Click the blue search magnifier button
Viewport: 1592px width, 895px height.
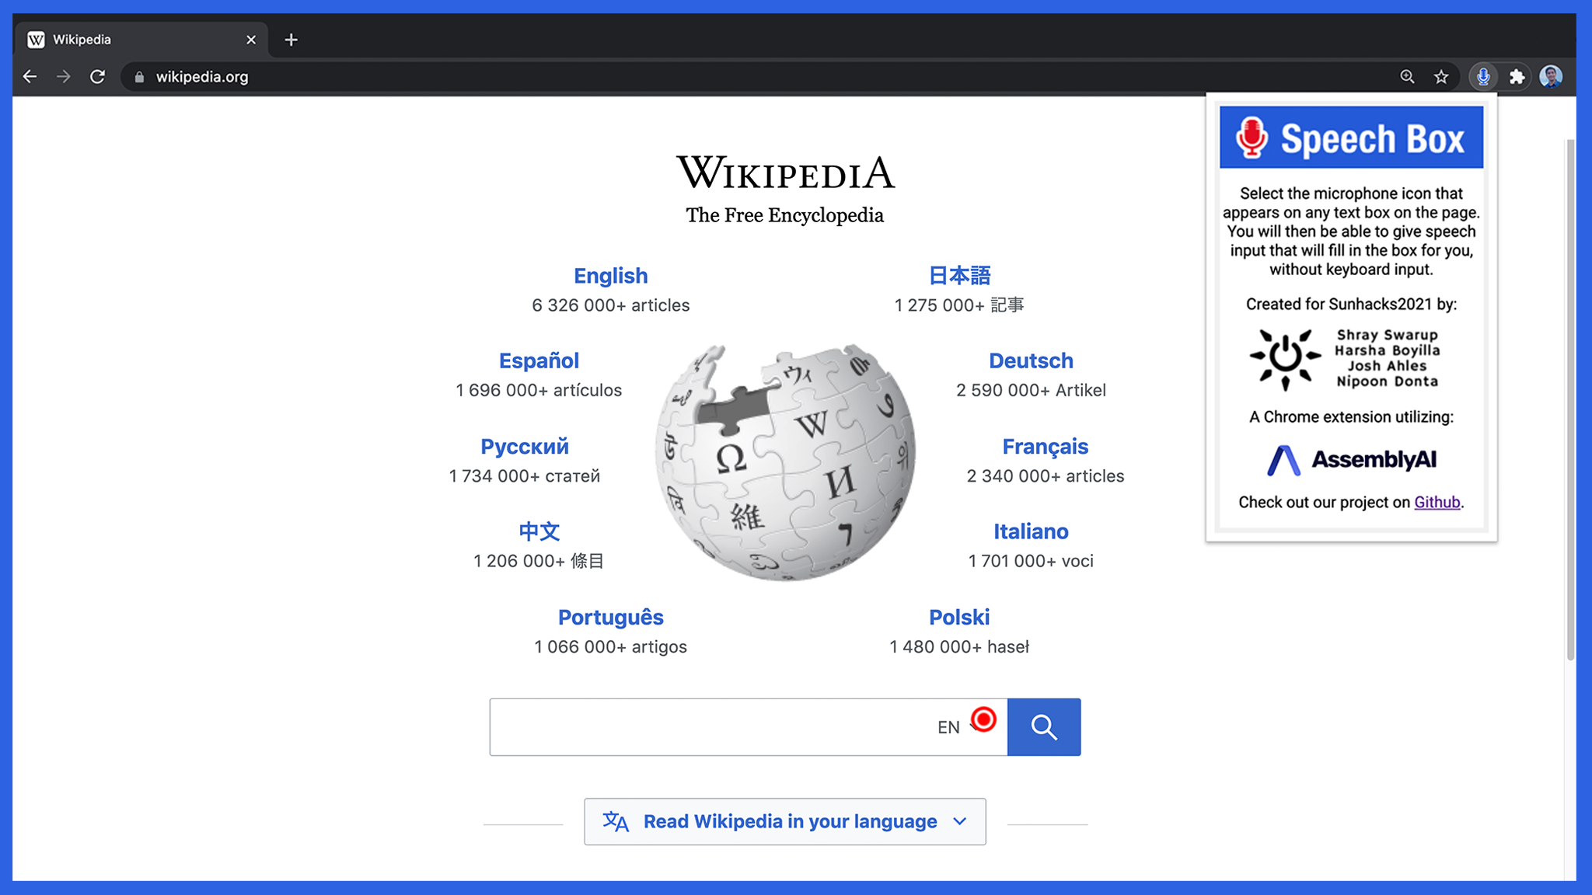[1043, 727]
